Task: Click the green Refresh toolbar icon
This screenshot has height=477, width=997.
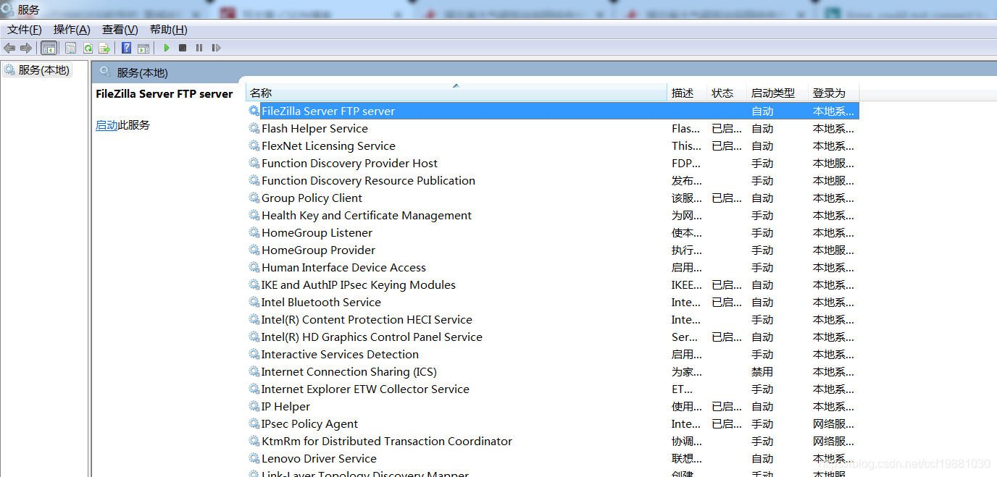Action: pos(88,48)
